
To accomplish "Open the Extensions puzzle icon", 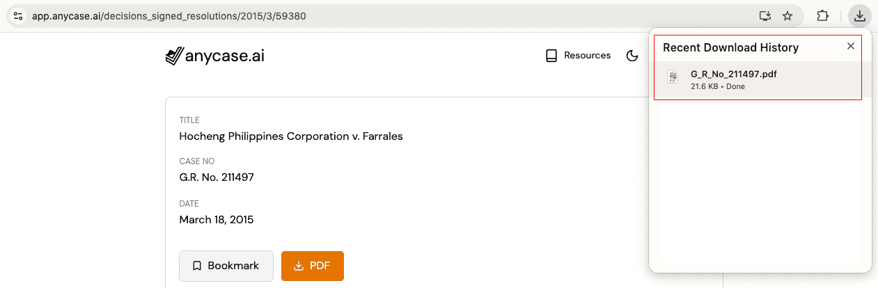I will coord(823,15).
